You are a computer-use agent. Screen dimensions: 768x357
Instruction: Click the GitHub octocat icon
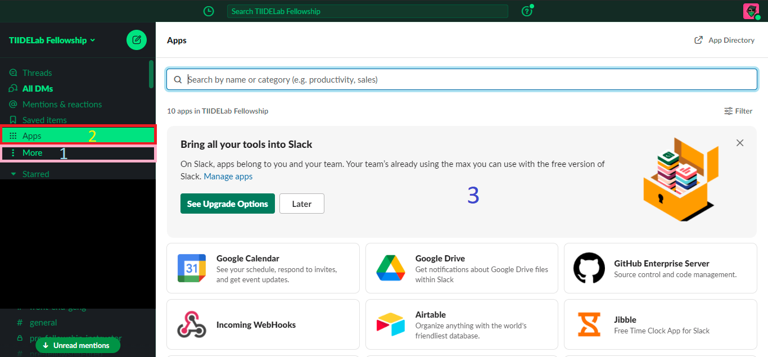click(x=589, y=268)
